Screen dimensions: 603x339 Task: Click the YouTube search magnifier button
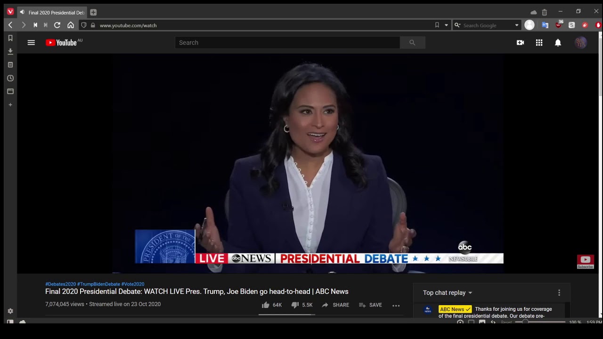[x=412, y=42]
